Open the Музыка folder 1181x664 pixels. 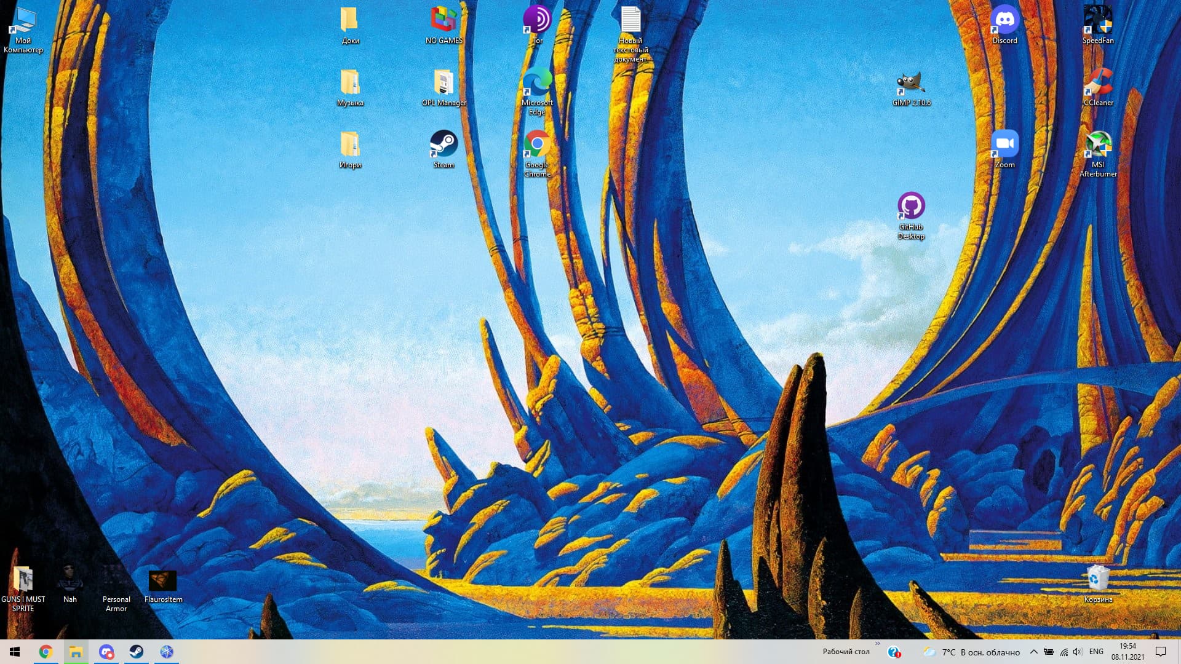pyautogui.click(x=350, y=87)
